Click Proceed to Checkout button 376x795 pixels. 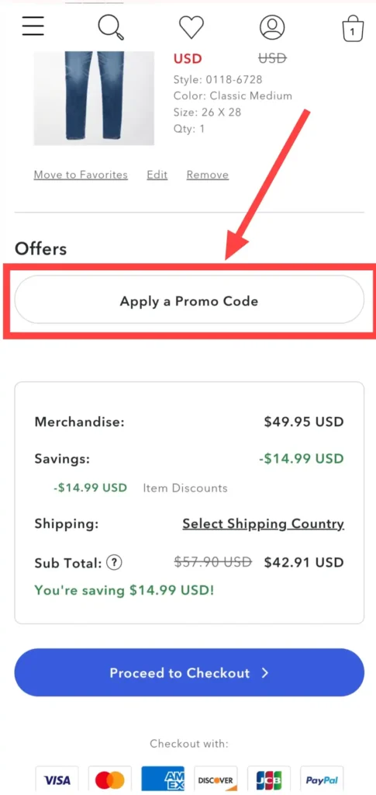click(189, 673)
